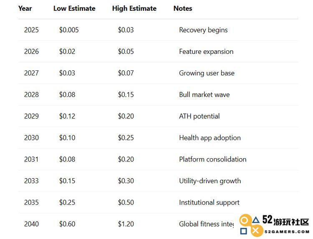Image resolution: width=313 pixels, height=239 pixels.
Task: Click the High Estimate column header
Action: [134, 8]
